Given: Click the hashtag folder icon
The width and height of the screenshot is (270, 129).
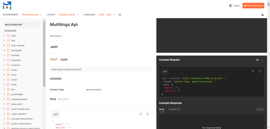Looking at the screenshot, I should tap(8, 55).
